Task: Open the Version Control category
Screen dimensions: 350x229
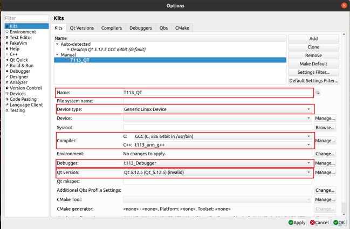Action: tap(26, 88)
